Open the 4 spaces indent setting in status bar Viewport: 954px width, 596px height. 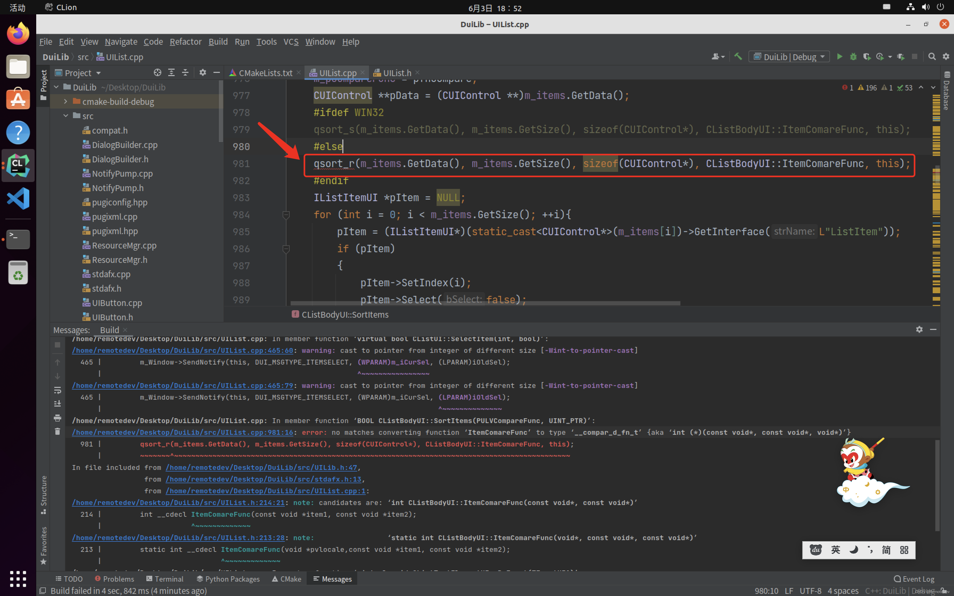(843, 590)
